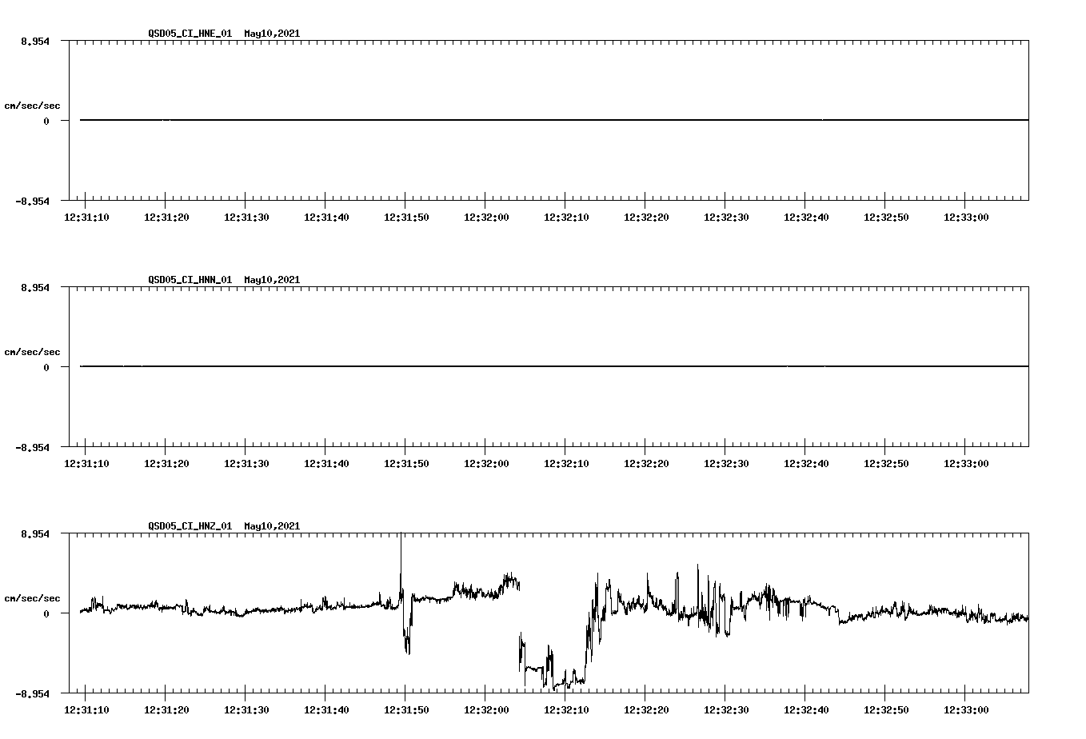Click the 12:31:10 time tick on the HNE axis
This screenshot has height=739, width=1086.
[88, 216]
